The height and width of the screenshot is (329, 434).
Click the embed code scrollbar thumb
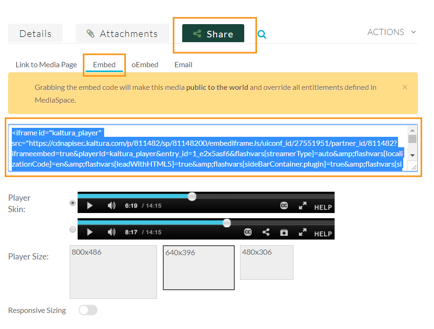(x=412, y=139)
